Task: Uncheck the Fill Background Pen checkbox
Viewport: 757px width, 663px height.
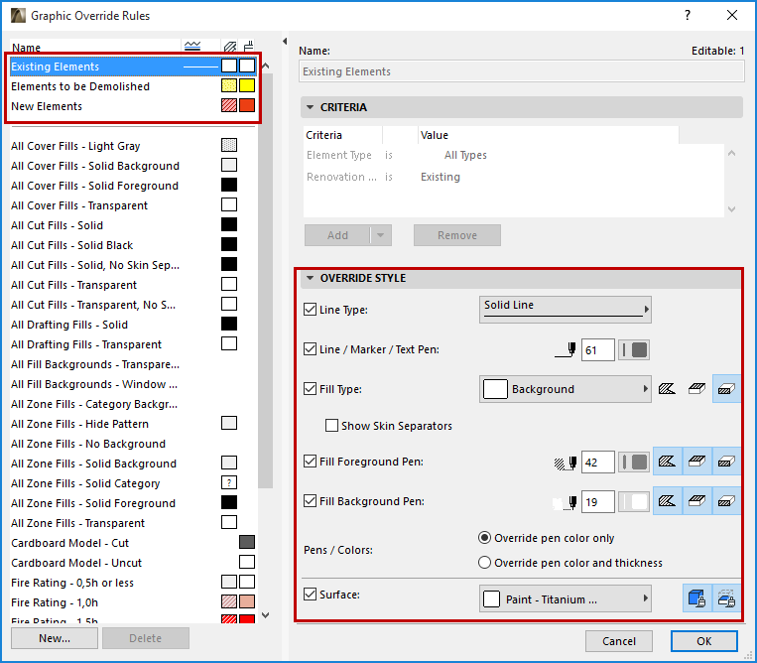Action: click(310, 501)
